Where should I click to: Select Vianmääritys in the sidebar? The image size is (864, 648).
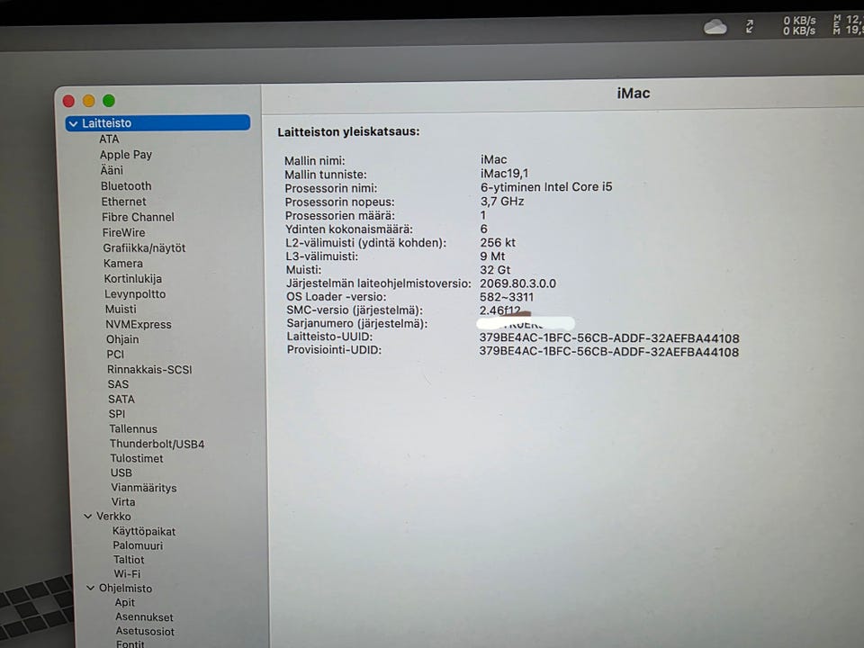point(144,488)
